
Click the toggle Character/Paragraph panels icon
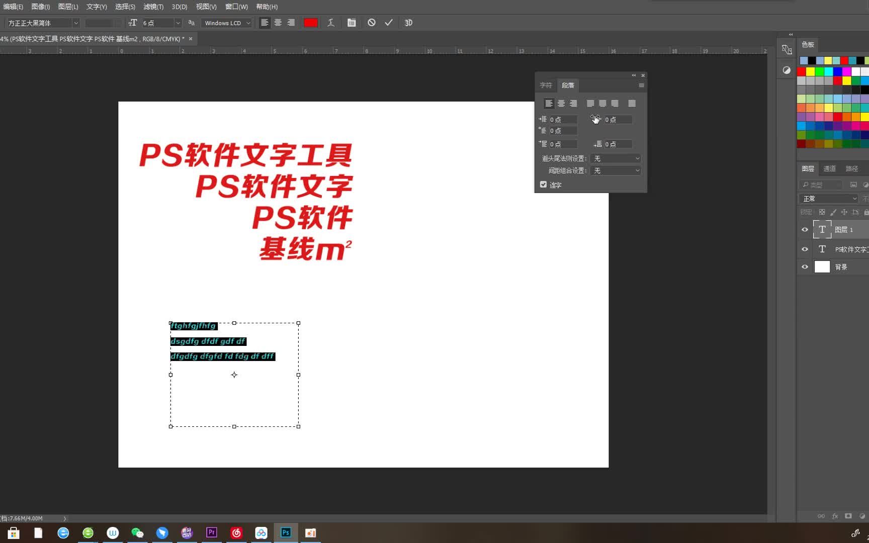click(x=352, y=23)
